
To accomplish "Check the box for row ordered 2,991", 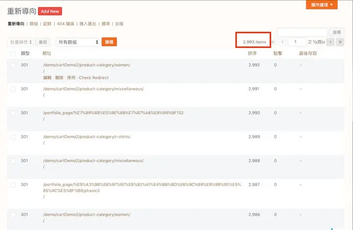I will coord(13,89).
